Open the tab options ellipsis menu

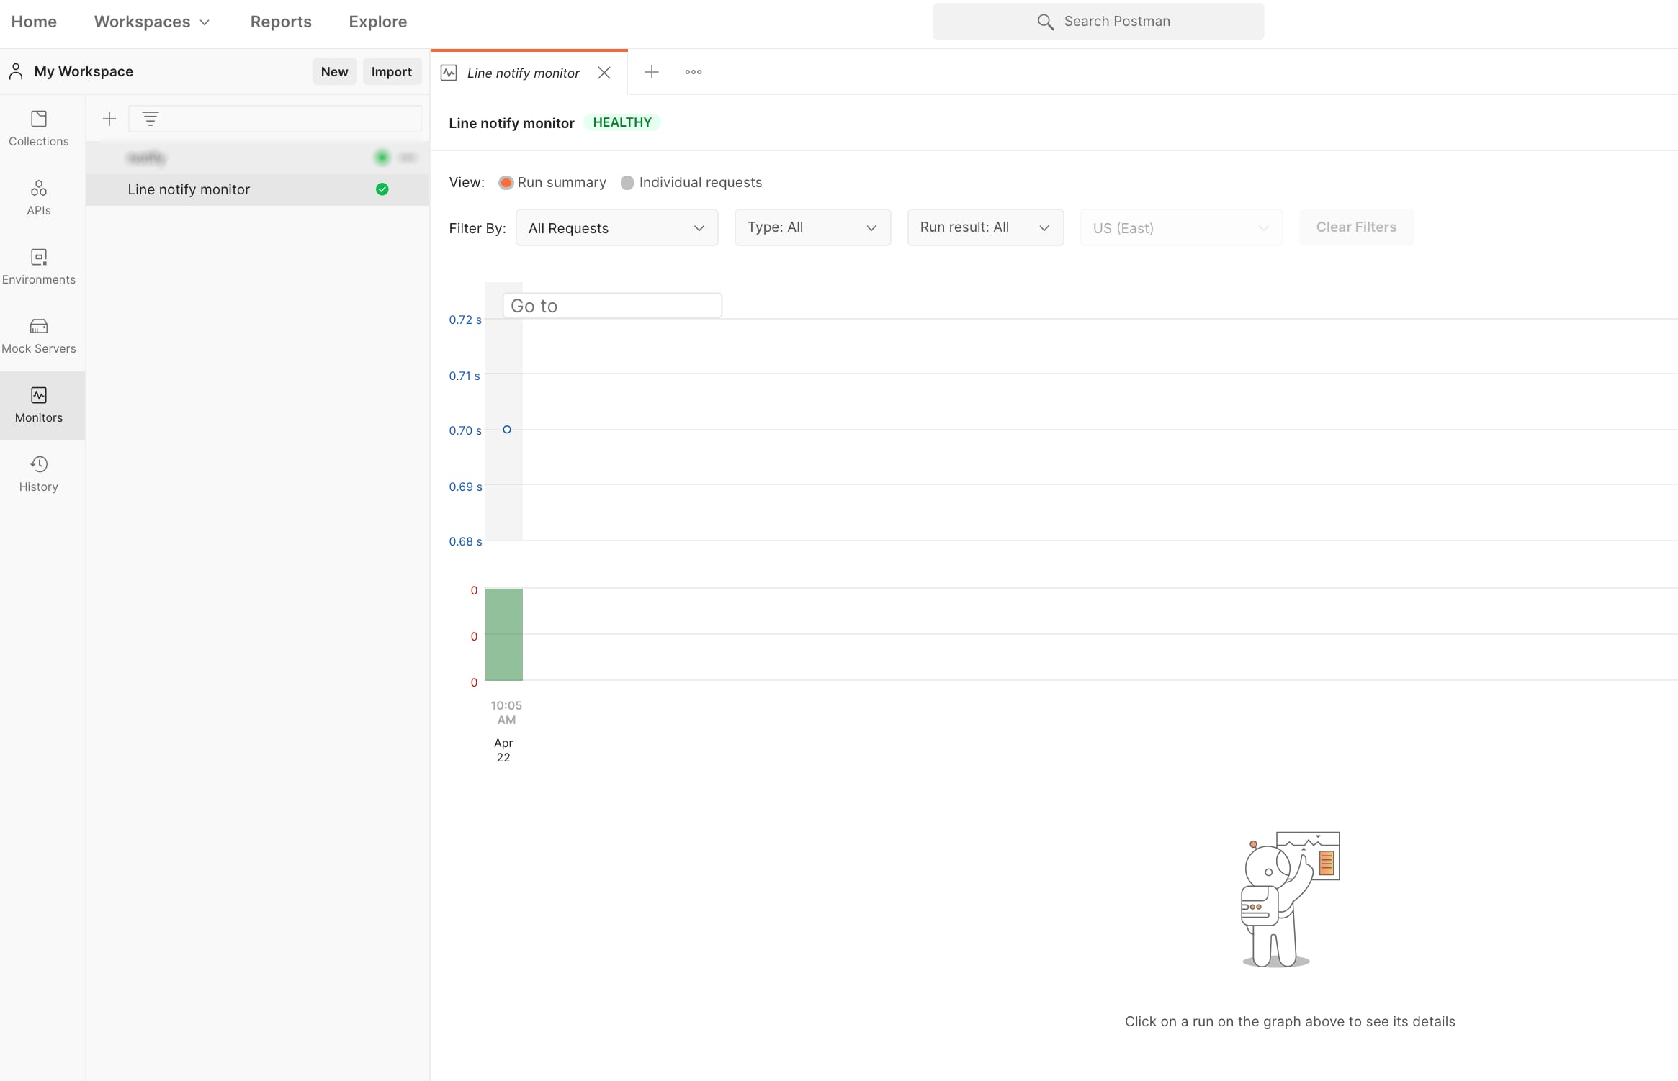tap(694, 72)
